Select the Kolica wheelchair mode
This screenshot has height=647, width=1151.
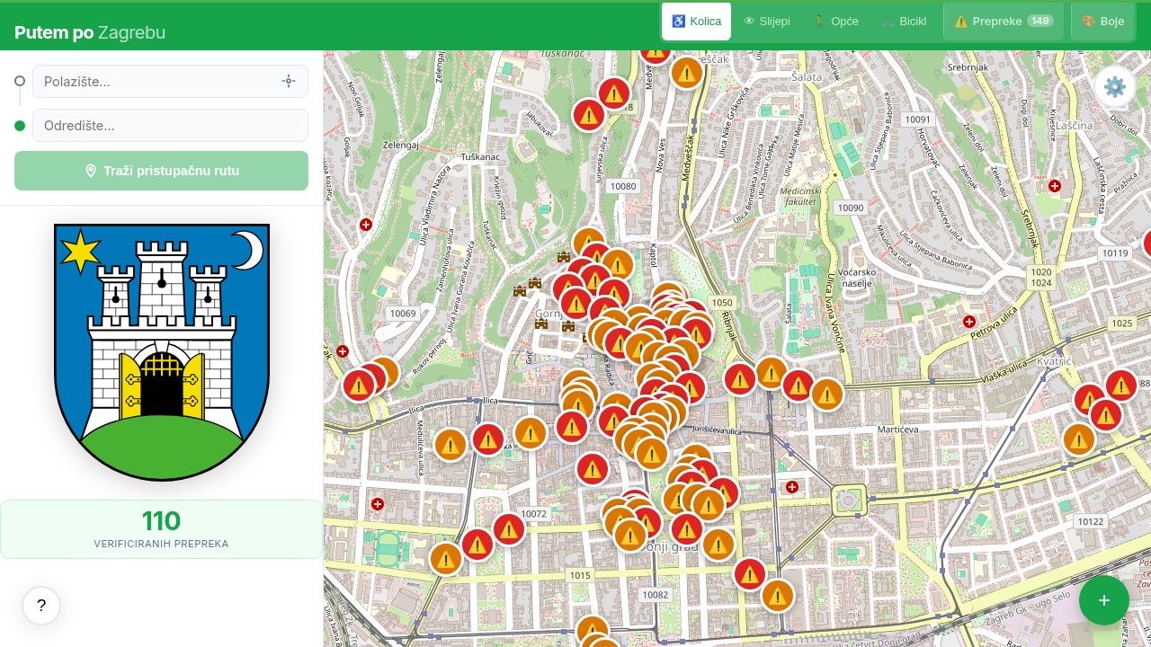(x=696, y=22)
